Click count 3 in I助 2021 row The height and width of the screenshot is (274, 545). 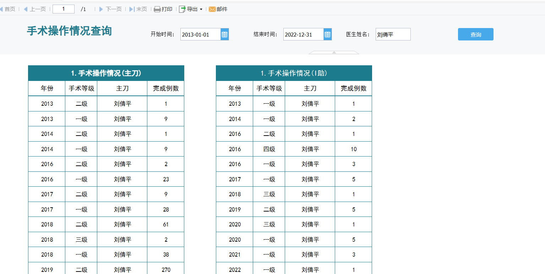[x=354, y=254]
